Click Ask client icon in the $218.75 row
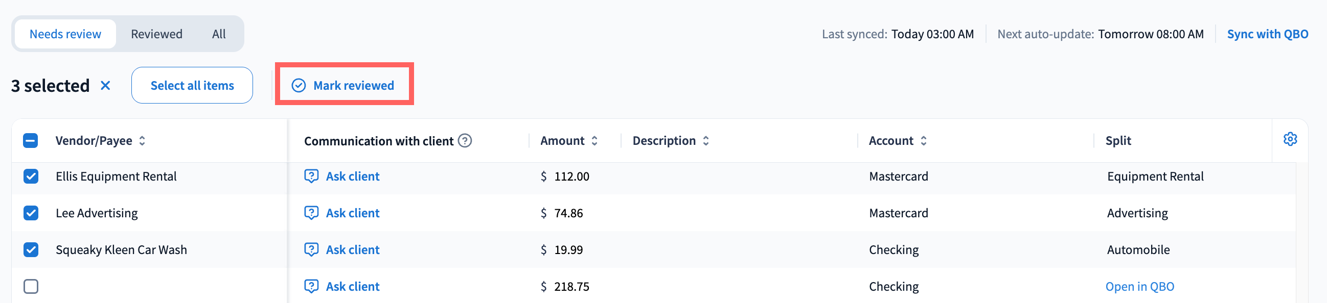The height and width of the screenshot is (303, 1327). [x=311, y=286]
